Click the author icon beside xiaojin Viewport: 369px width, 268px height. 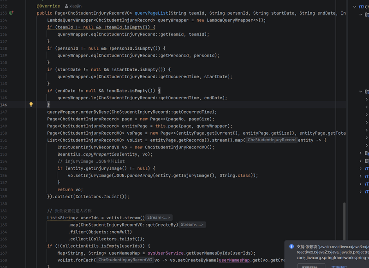point(66,6)
